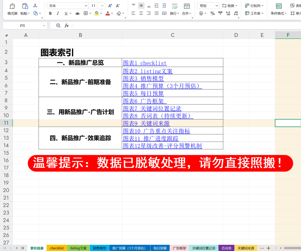Click currency format icon
The width and height of the screenshot is (301, 251).
(x=201, y=13)
